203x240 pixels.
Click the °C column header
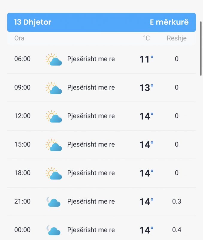point(146,38)
